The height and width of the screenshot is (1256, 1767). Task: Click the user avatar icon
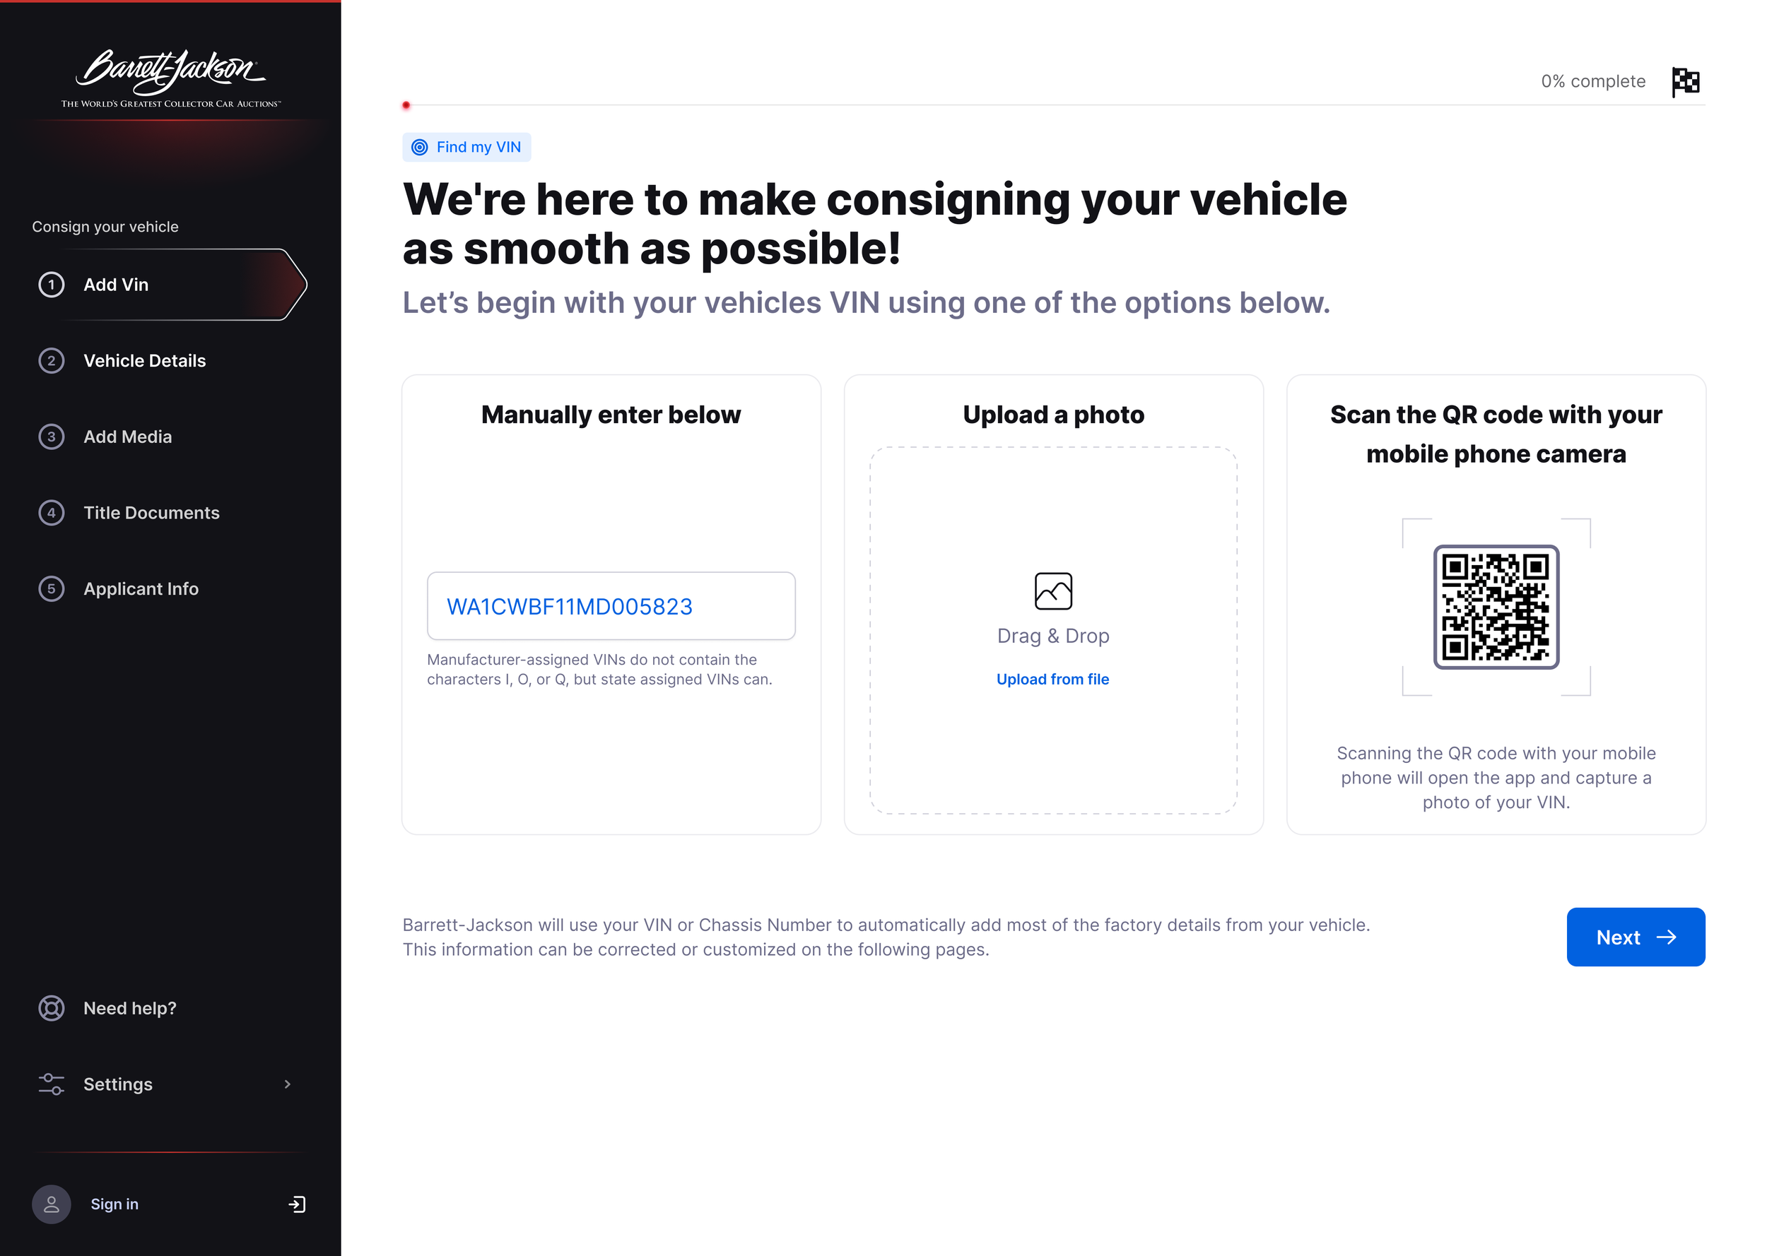pyautogui.click(x=51, y=1204)
